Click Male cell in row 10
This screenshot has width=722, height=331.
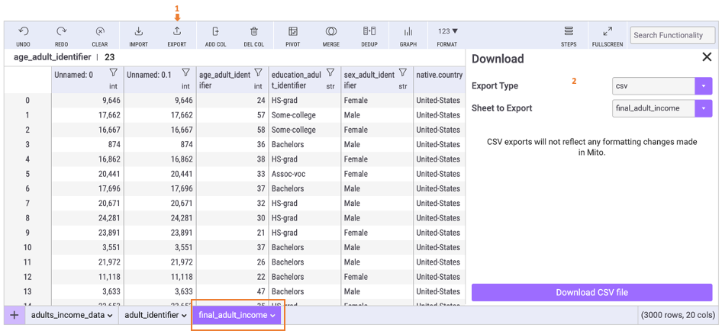click(x=353, y=248)
